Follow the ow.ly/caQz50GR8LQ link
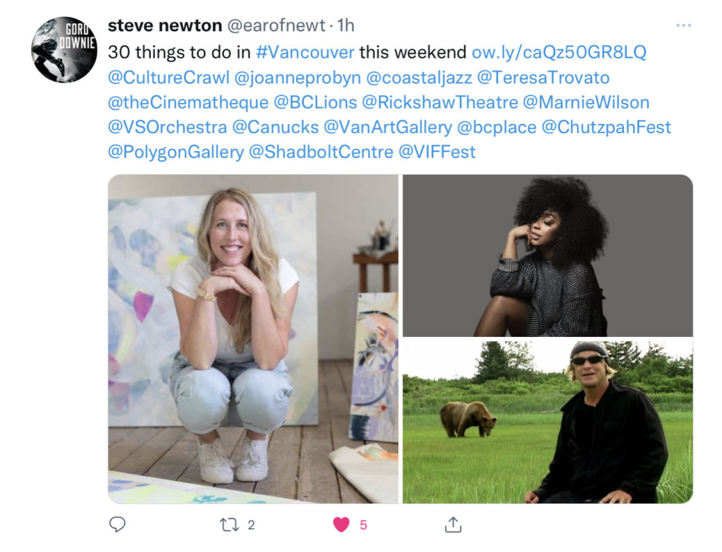This screenshot has width=722, height=552. pyautogui.click(x=559, y=52)
